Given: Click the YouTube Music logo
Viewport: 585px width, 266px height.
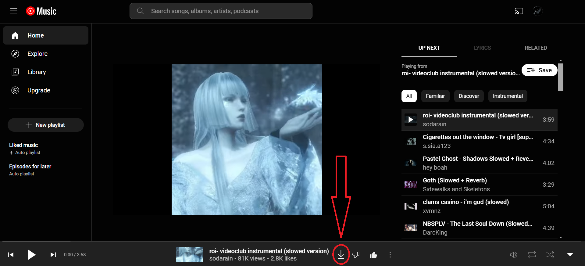Looking at the screenshot, I should pos(41,11).
